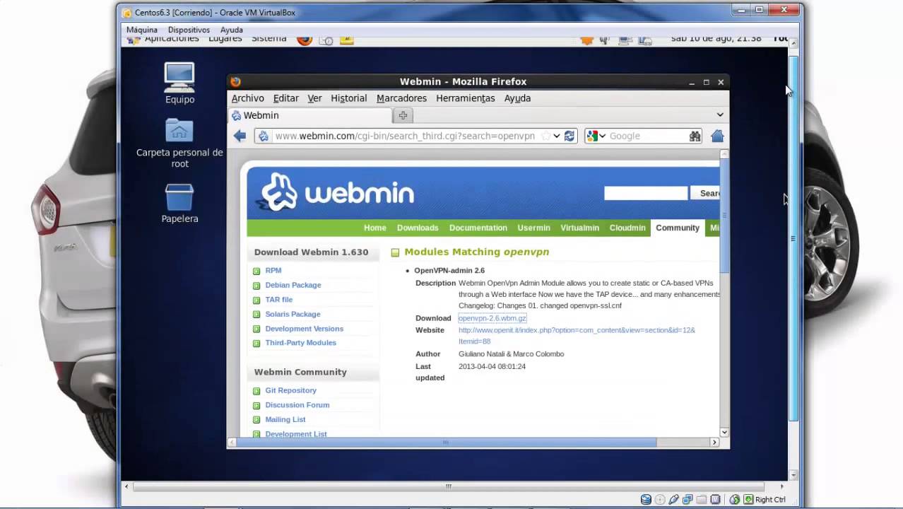Launch Firefox from the GNOME top panel
The width and height of the screenshot is (903, 509).
[x=304, y=40]
